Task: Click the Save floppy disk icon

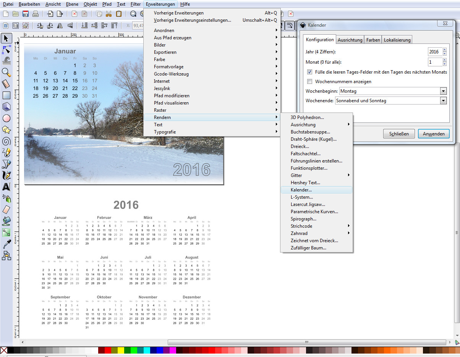Action: tap(25, 14)
